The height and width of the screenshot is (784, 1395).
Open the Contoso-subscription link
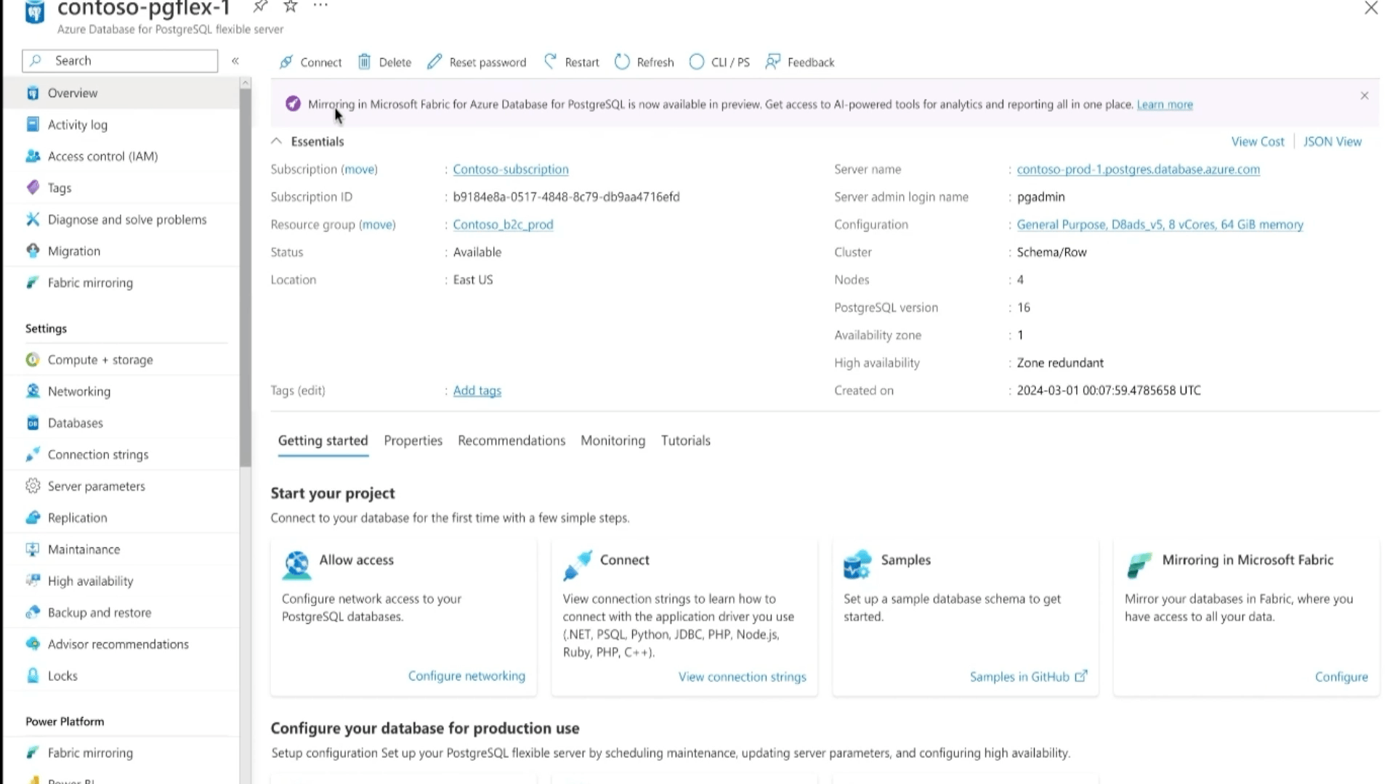click(511, 169)
